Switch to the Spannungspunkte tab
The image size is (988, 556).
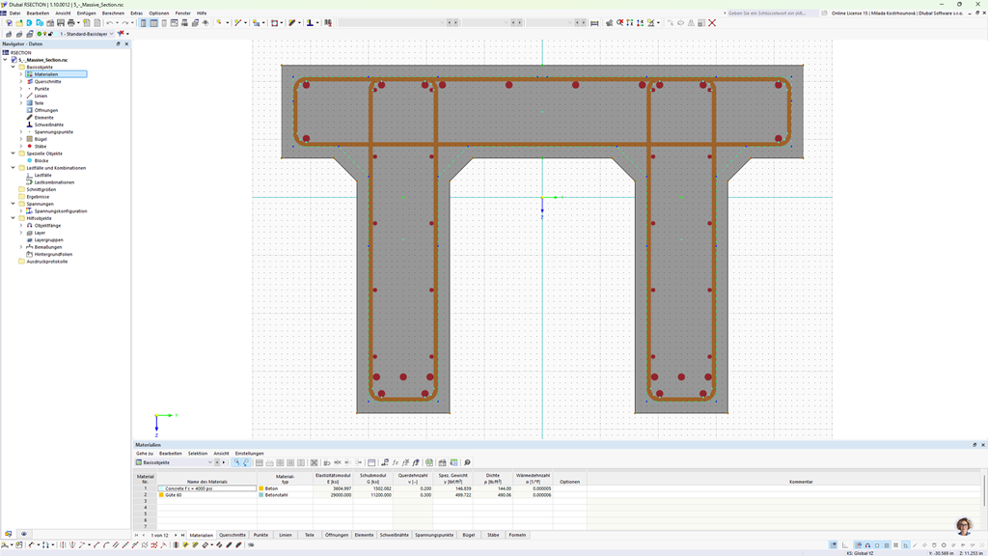(x=434, y=535)
